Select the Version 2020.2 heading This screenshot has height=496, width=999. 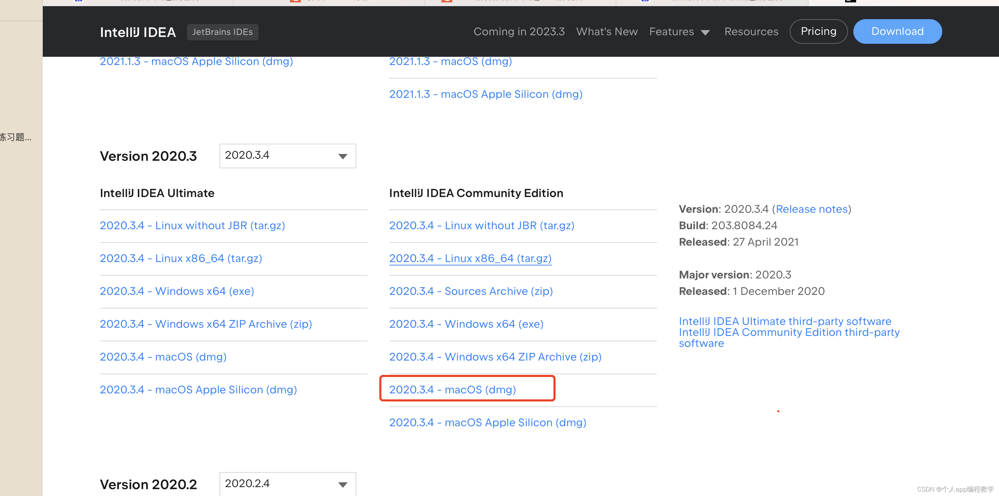[x=148, y=484]
